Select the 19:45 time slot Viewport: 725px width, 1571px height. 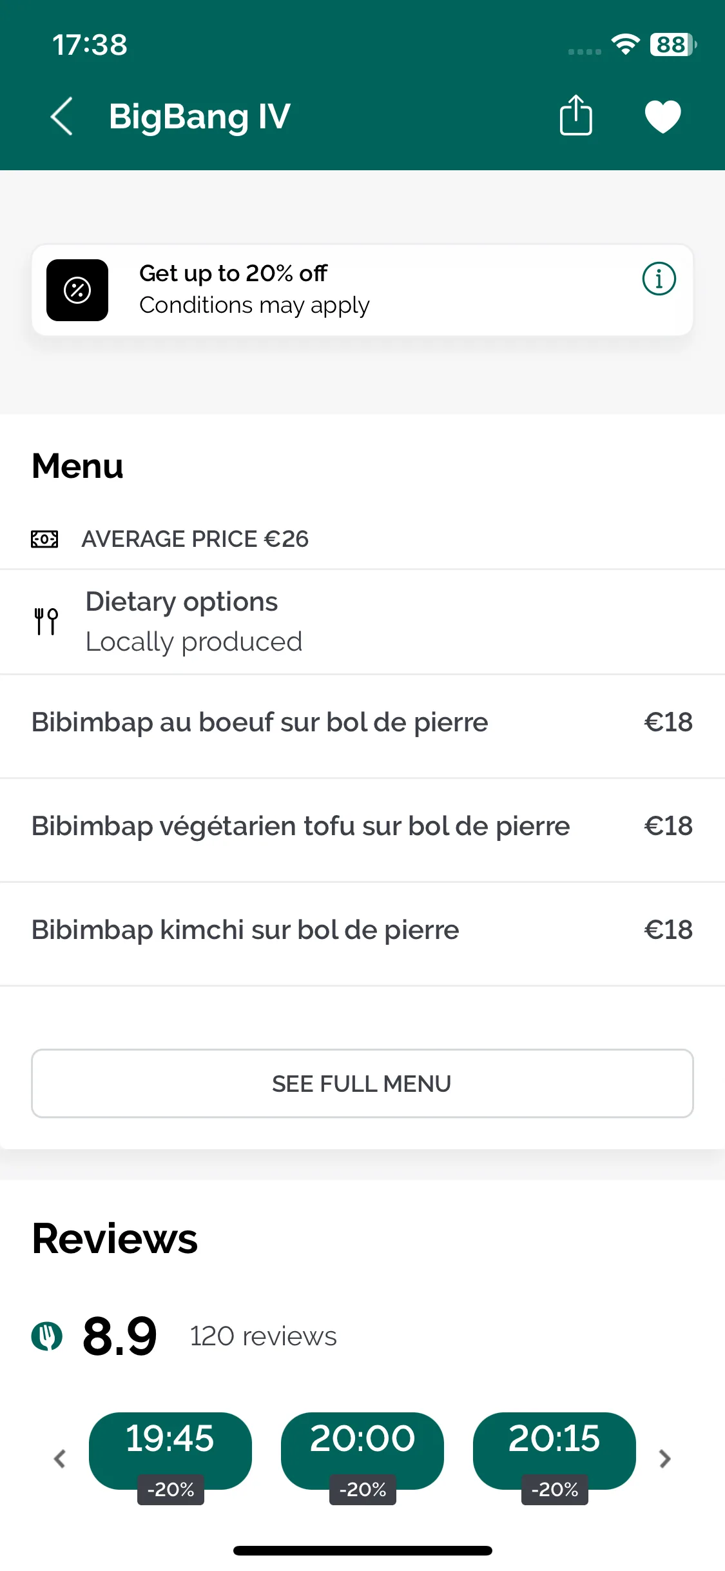pyautogui.click(x=170, y=1451)
